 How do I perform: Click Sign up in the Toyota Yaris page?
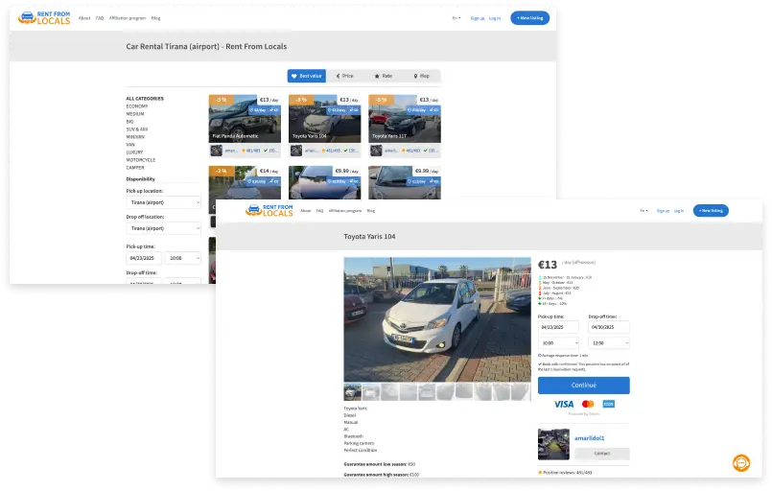coord(663,211)
